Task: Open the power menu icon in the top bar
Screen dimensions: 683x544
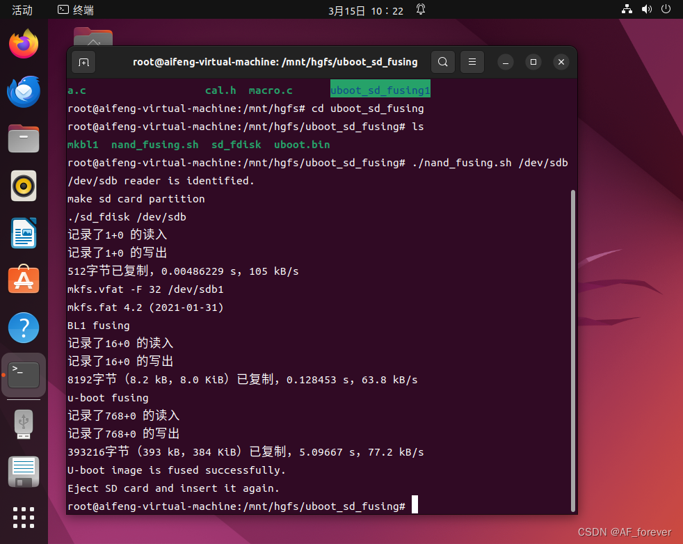Action: (666, 9)
